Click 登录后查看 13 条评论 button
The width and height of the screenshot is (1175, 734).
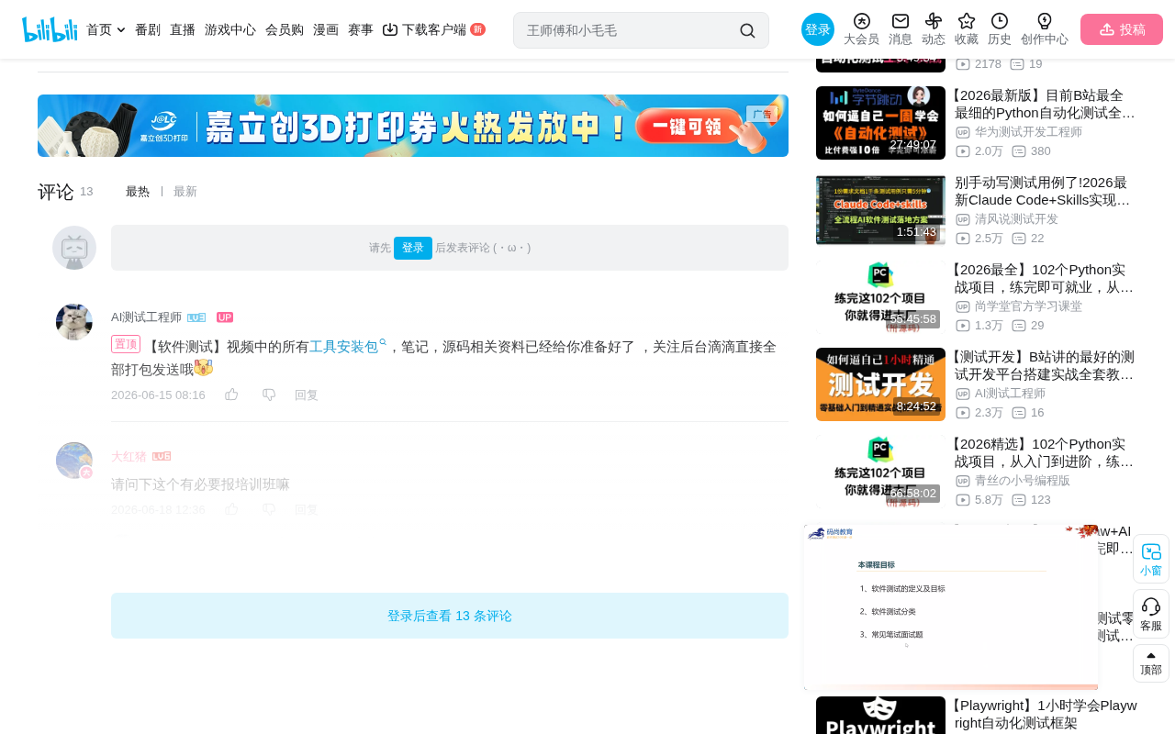[x=450, y=616]
